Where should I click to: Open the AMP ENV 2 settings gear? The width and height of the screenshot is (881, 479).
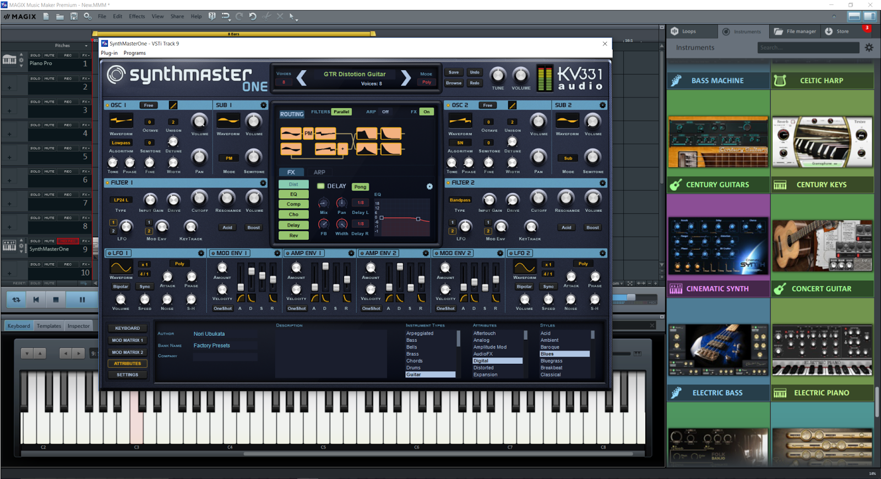point(426,253)
